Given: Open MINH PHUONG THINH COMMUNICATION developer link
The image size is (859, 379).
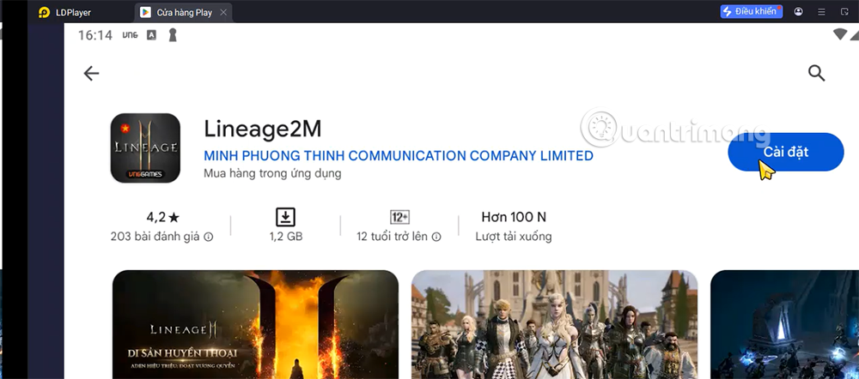Looking at the screenshot, I should tap(399, 156).
